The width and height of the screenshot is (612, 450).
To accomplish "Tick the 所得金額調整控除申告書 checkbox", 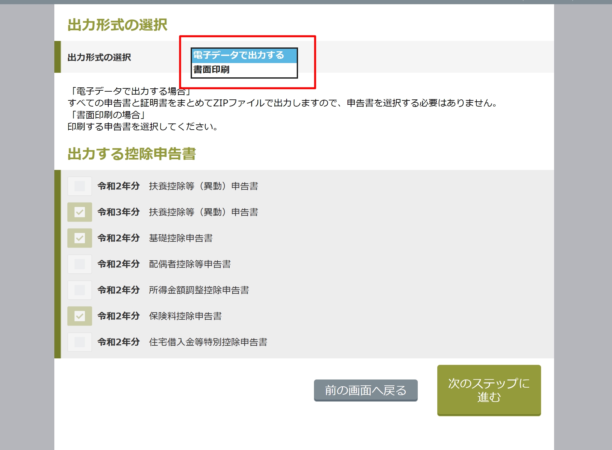I will coord(80,290).
